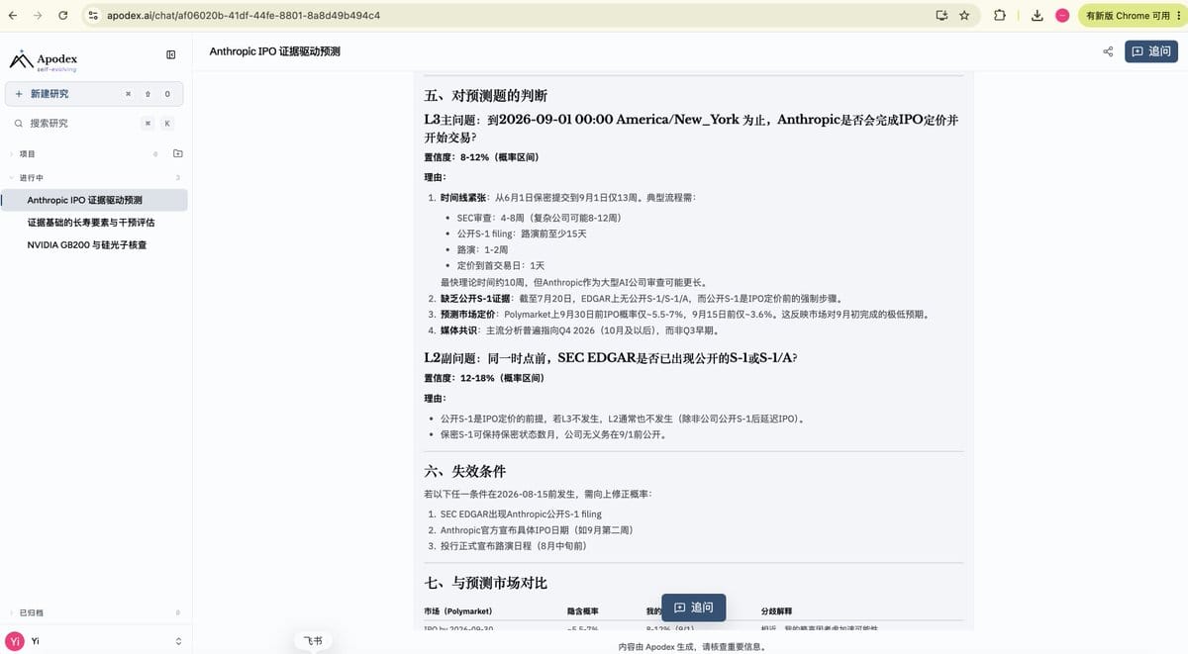The width and height of the screenshot is (1188, 654).
Task: Open the Yi user account menu
Action: coord(94,641)
